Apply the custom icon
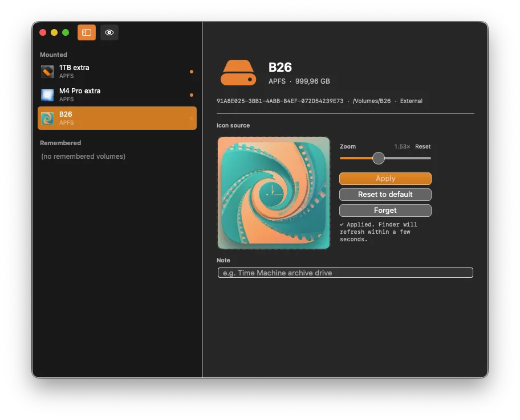The width and height of the screenshot is (520, 420). coord(385,178)
